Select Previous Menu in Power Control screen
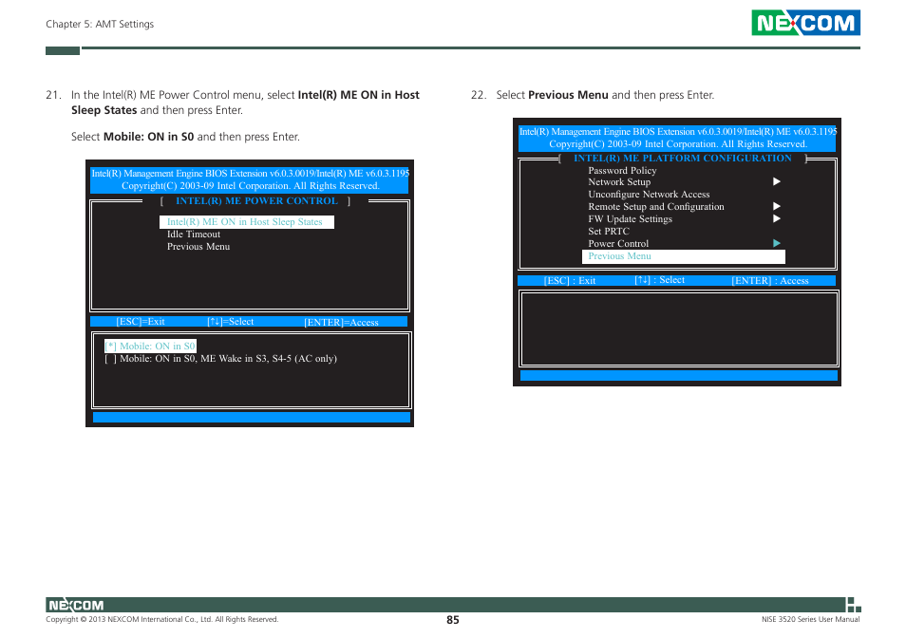 coord(198,247)
